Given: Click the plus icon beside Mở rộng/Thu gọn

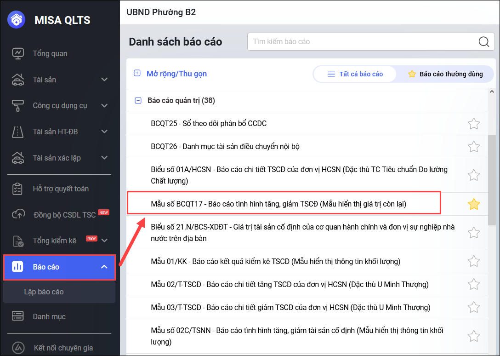Looking at the screenshot, I should (137, 74).
